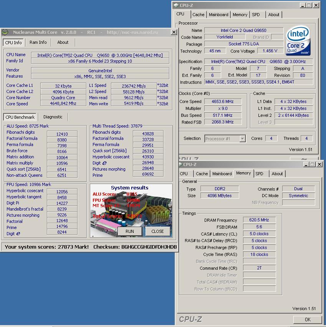Open About tab in top CPU-Z window
Screen dimensions: 326x327
[274, 15]
